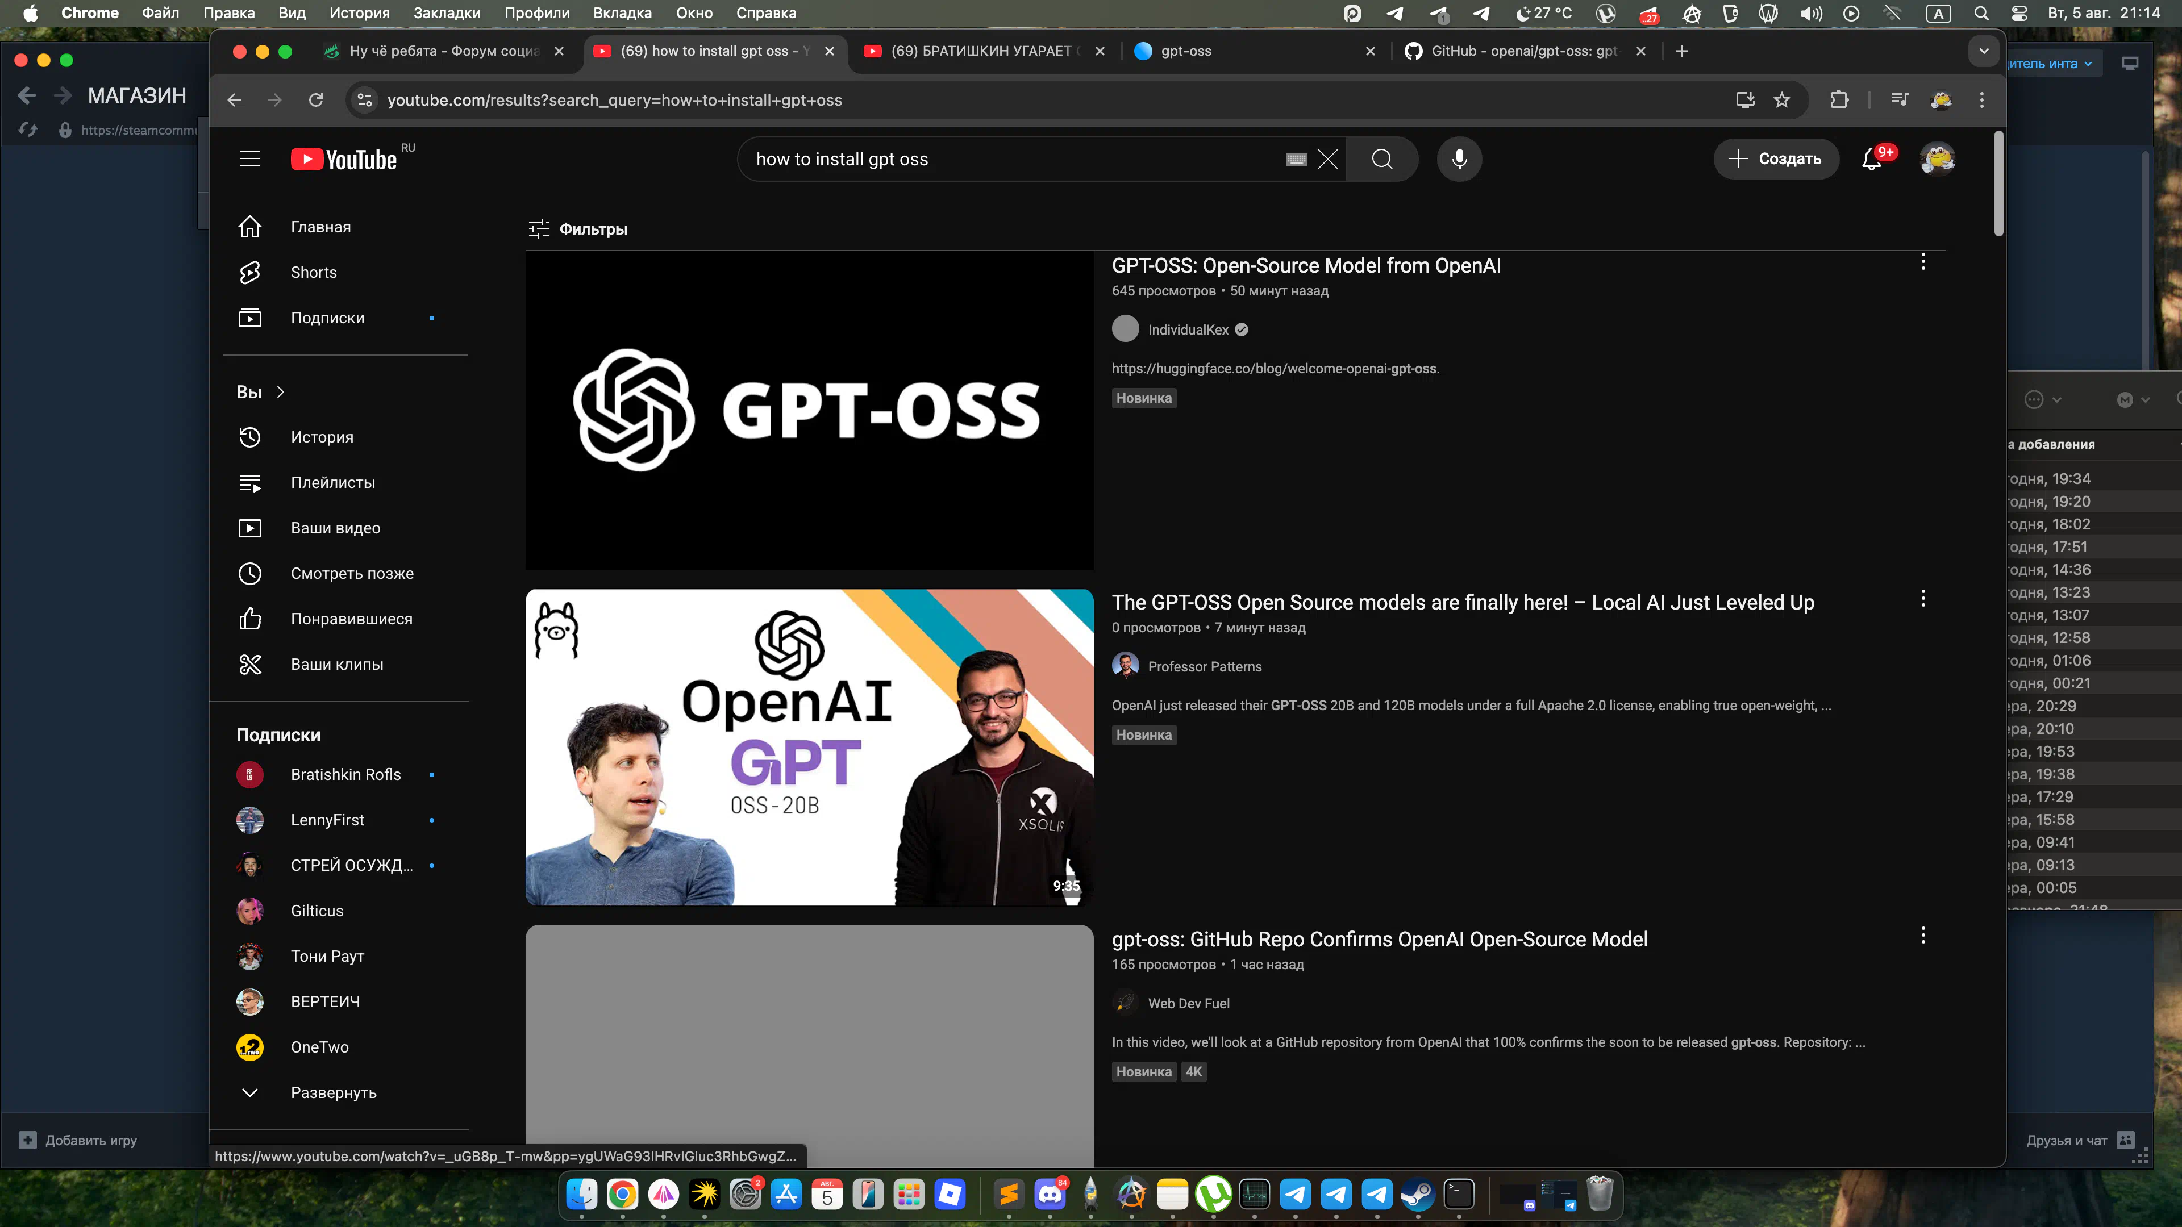2182x1227 pixels.
Task: Open video title GPT-OSS: Open-Source Model from OpenAI
Action: [x=1306, y=266]
